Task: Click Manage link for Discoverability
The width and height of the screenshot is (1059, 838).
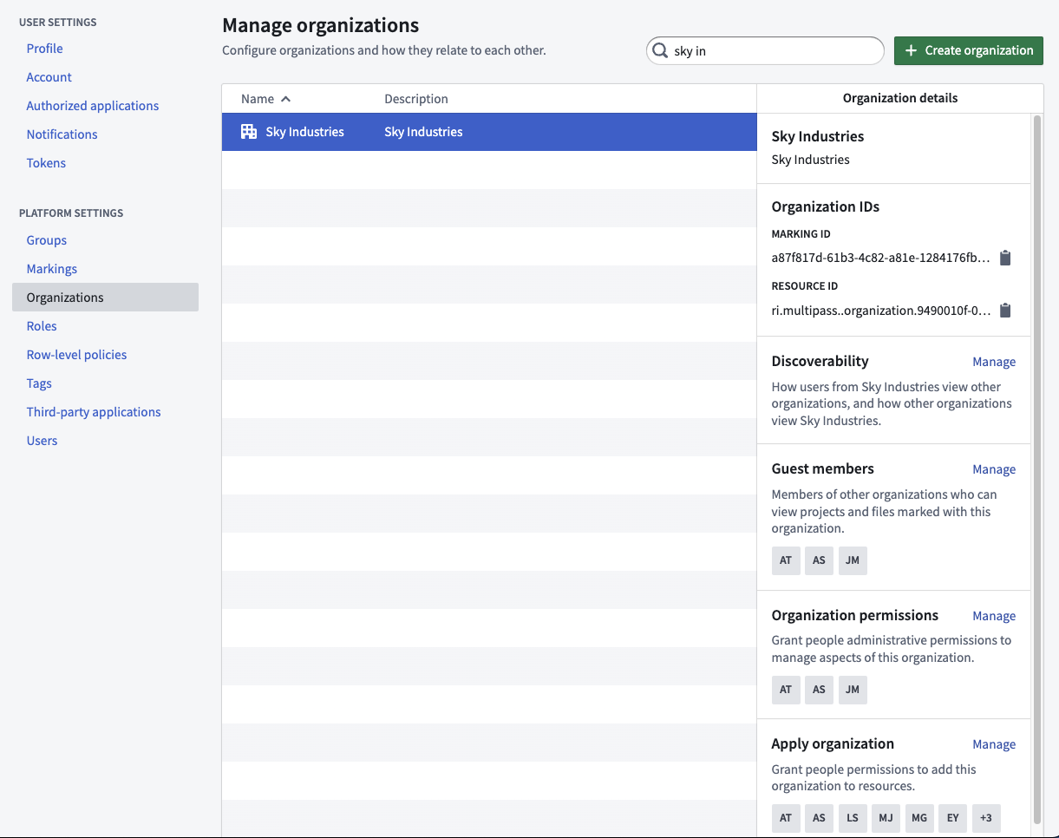Action: (994, 362)
